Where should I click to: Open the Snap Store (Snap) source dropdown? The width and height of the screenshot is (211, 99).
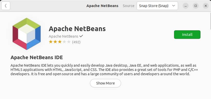pyautogui.click(x=157, y=6)
